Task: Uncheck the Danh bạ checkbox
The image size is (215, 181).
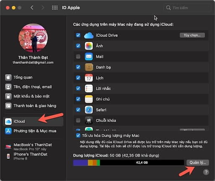Action: click(78, 67)
